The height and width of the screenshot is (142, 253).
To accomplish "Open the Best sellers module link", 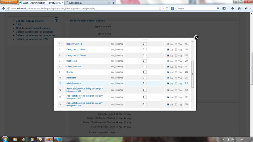I will tap(72, 61).
